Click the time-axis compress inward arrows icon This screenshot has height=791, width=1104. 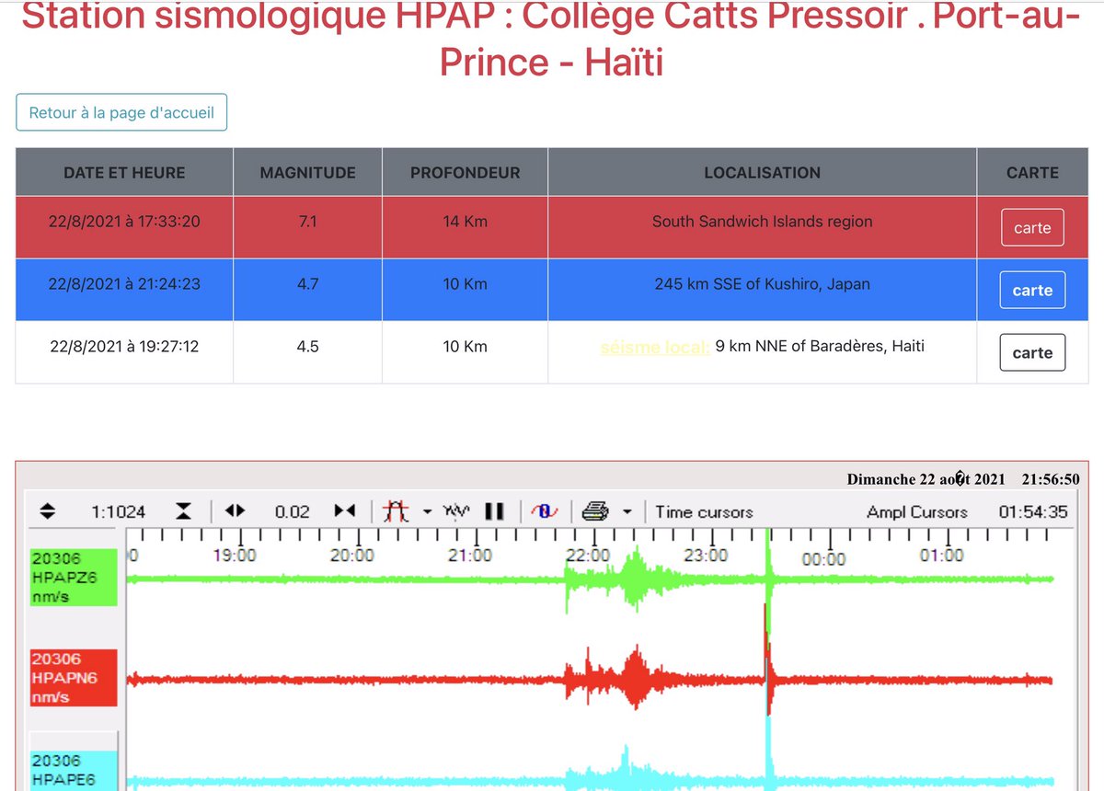[x=345, y=511]
